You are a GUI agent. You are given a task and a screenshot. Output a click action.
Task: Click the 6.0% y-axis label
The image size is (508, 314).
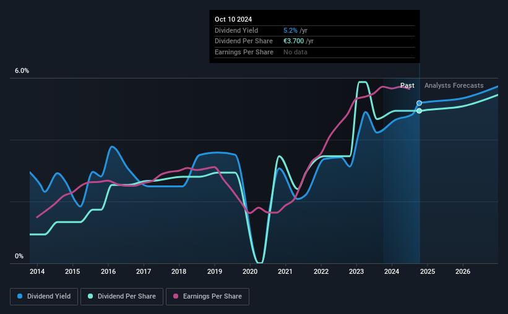coord(22,71)
